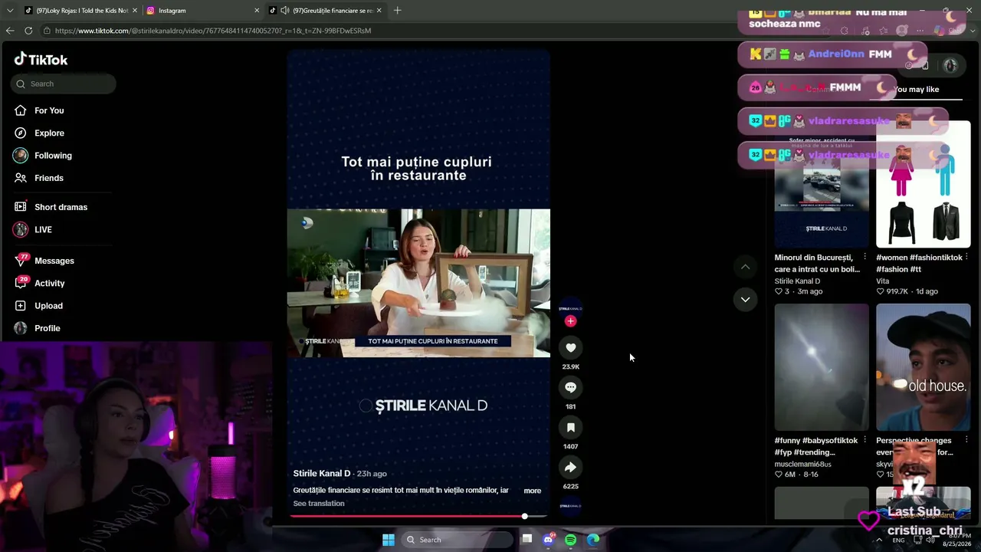981x552 pixels.
Task: Open options for 'Minorul din București' video
Action: click(x=865, y=258)
